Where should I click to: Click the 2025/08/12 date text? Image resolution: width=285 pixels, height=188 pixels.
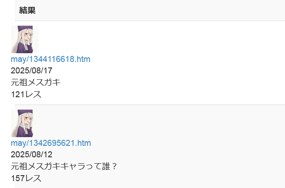(32, 155)
